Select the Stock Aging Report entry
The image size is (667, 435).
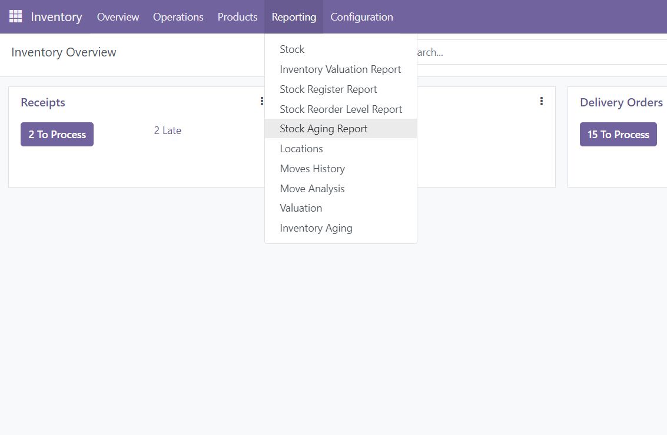pos(323,129)
